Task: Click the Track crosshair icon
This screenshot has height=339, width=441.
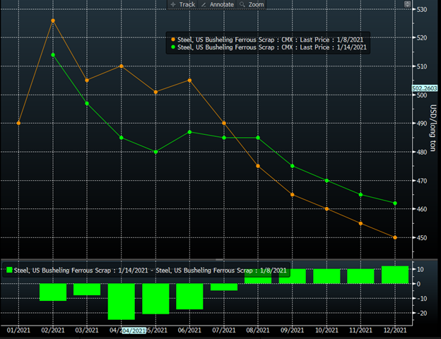Action: pyautogui.click(x=173, y=4)
